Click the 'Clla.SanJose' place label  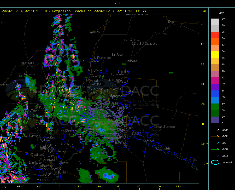pos(130,40)
